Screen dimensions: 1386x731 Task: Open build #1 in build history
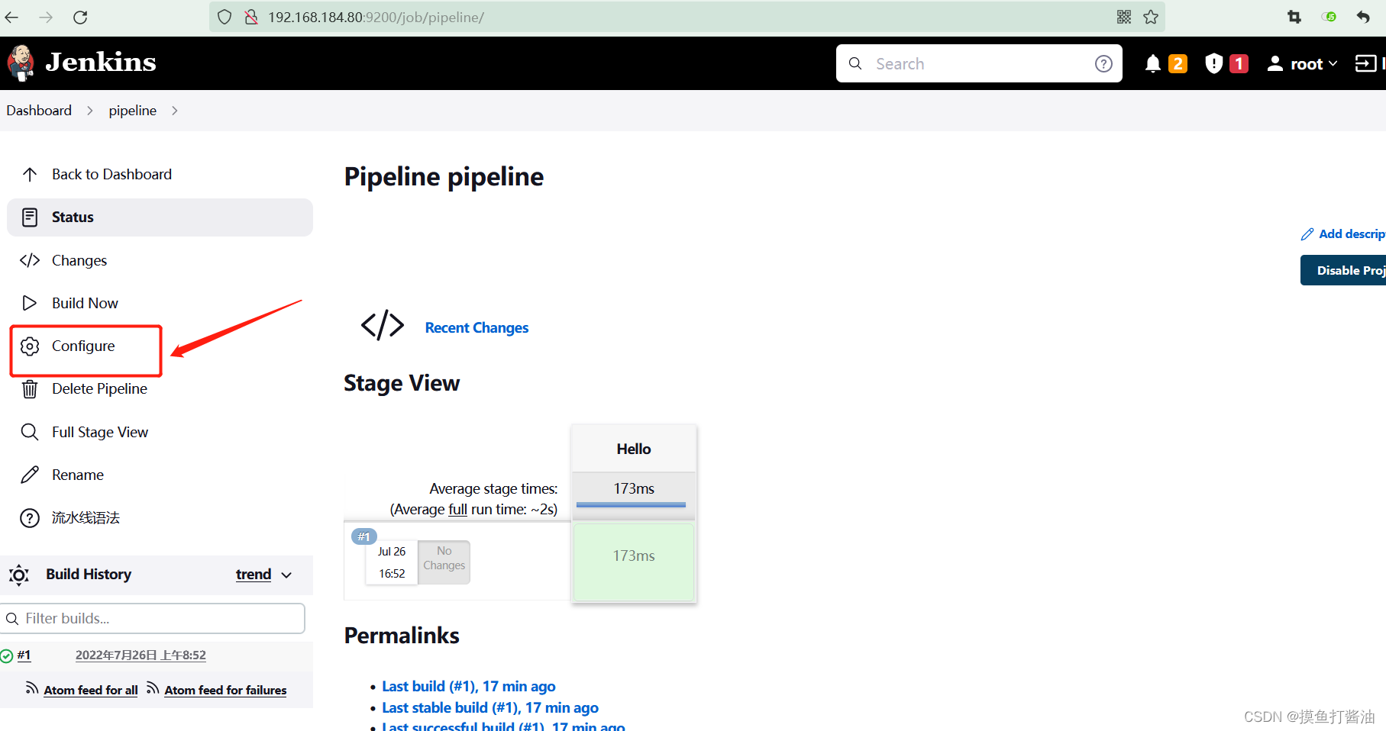click(24, 655)
